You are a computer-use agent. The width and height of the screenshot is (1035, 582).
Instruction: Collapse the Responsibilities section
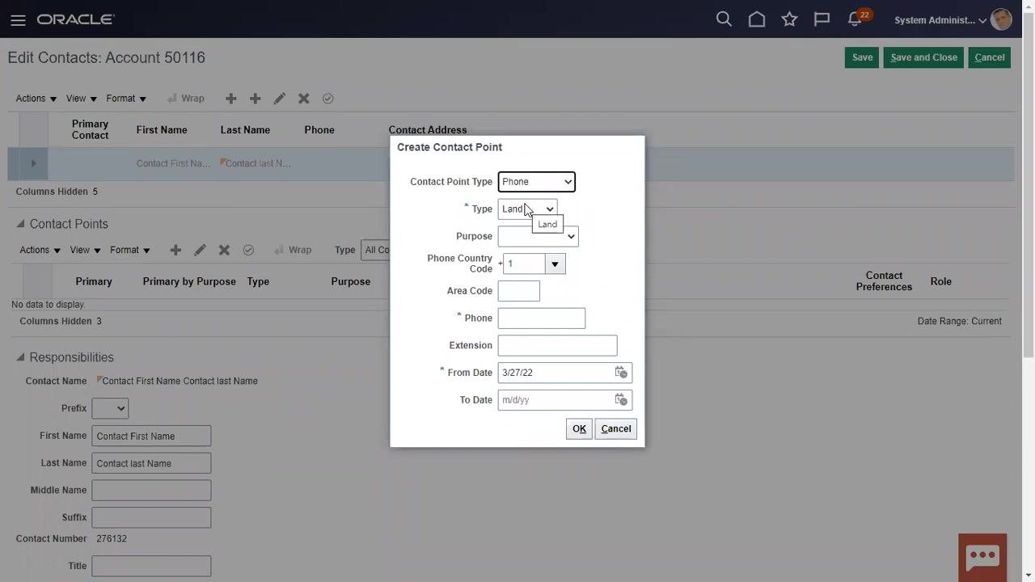[x=20, y=357]
